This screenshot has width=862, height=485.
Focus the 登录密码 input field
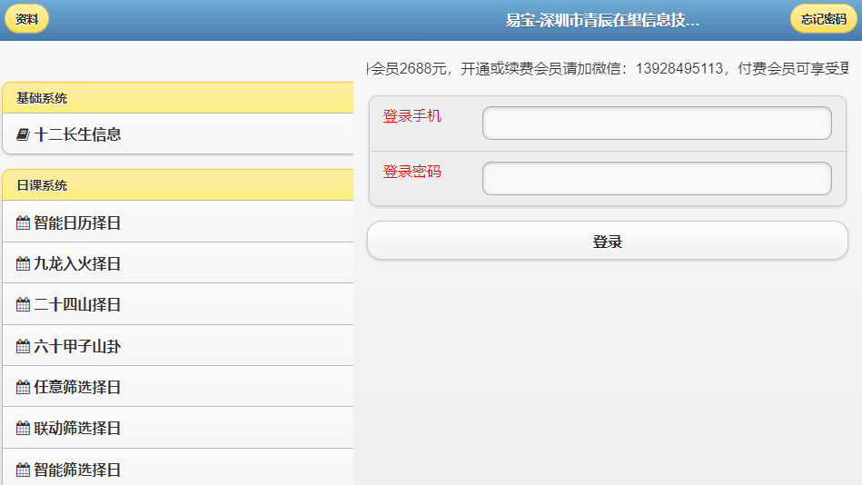pos(656,179)
